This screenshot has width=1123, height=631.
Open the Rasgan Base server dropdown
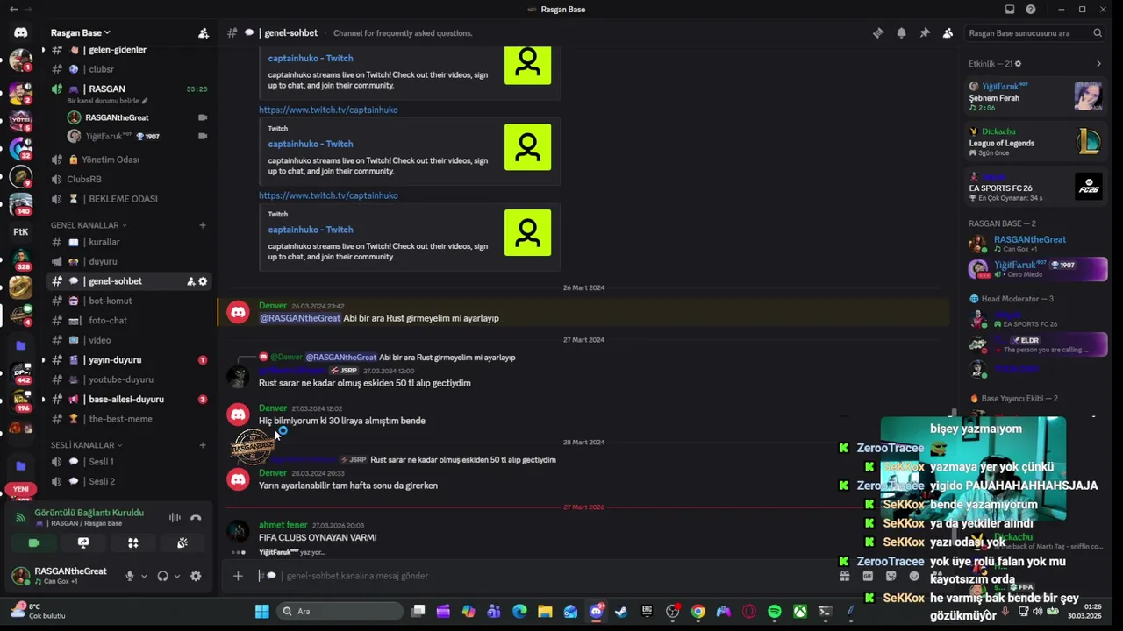tap(81, 32)
